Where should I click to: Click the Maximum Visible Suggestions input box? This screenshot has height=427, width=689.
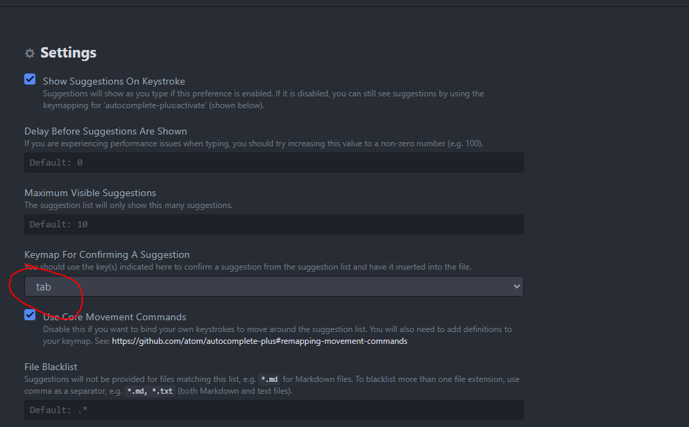coord(273,225)
